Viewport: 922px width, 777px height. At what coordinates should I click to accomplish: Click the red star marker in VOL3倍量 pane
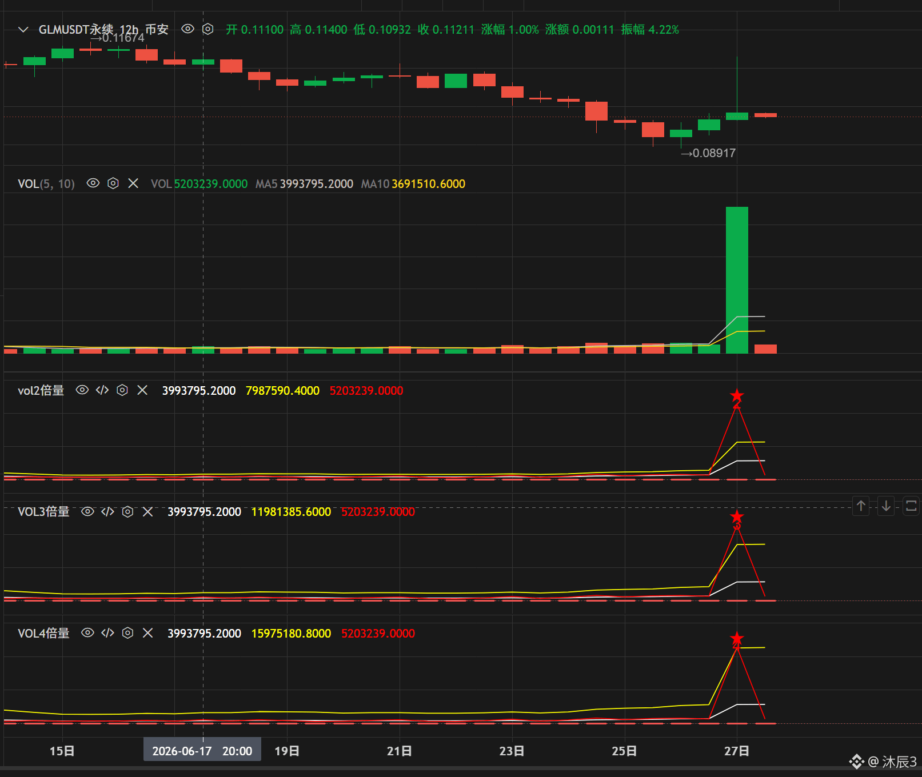coord(737,517)
